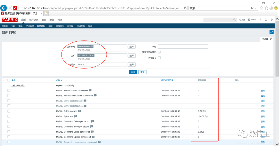Click the filter funnel icon
This screenshot has width=279, height=146.
(271, 39)
